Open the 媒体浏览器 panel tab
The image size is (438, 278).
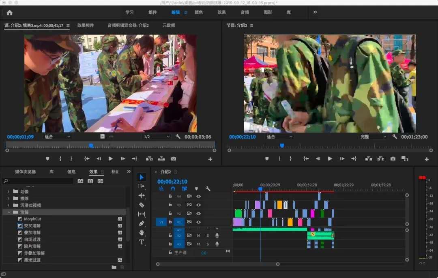coord(26,172)
